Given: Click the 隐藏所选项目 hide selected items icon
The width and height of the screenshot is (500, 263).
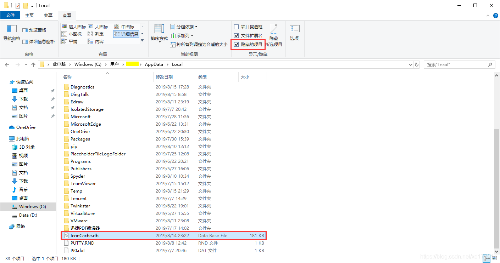Looking at the screenshot, I should pos(273,34).
